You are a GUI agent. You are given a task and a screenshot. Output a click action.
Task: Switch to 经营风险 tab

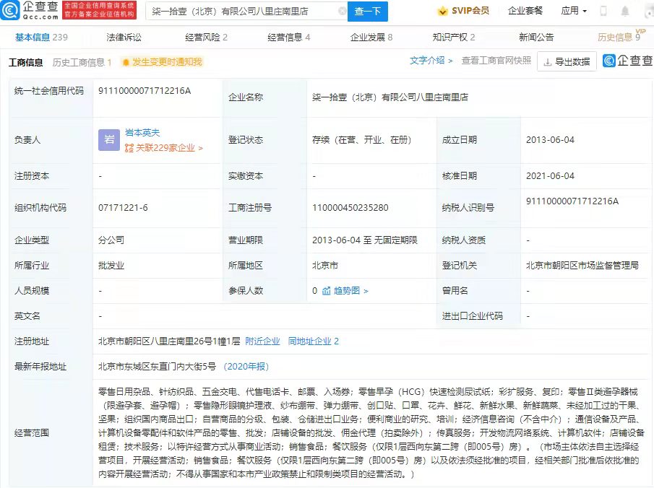[x=206, y=38]
